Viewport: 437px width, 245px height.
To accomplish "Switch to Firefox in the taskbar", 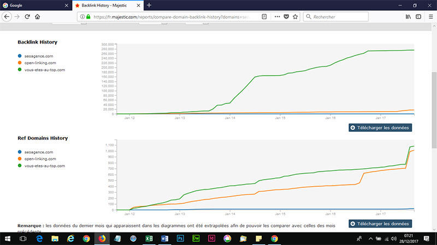I will pos(102,238).
